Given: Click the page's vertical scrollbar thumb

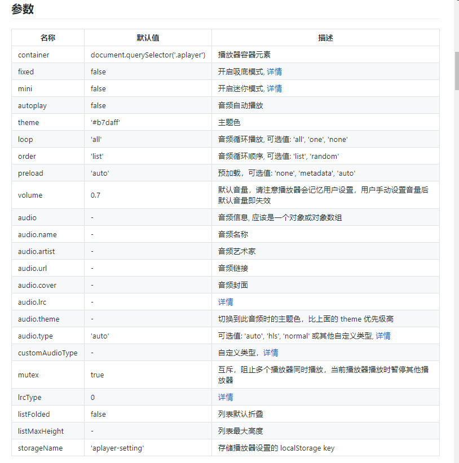Looking at the screenshot, I should click(457, 71).
